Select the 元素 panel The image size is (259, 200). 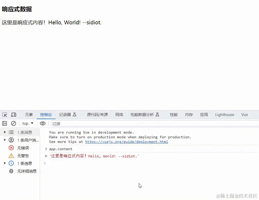[x=29, y=114]
